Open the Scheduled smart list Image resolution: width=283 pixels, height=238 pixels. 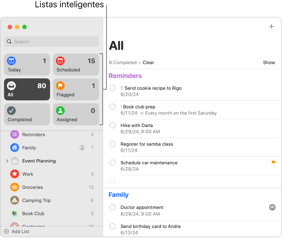pos(76,65)
